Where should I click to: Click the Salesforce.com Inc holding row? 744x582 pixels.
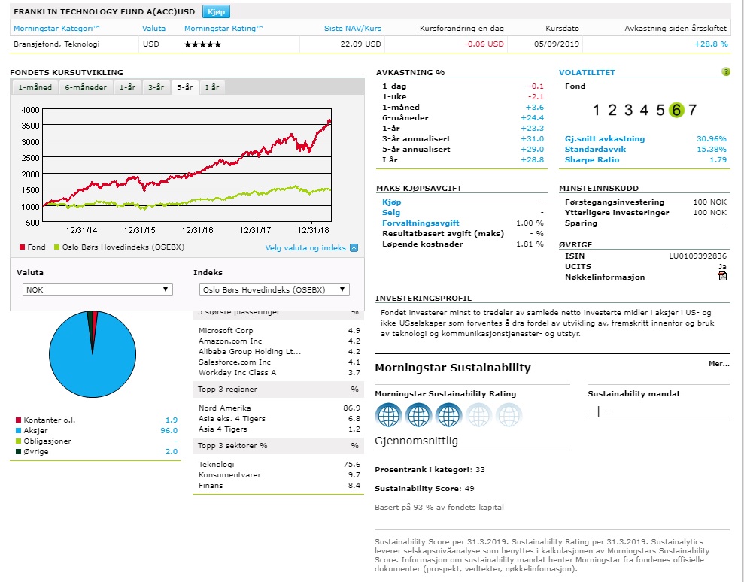click(279, 362)
